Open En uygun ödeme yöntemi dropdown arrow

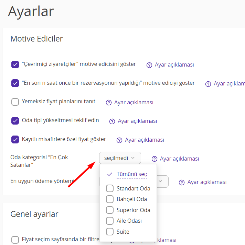(160, 181)
